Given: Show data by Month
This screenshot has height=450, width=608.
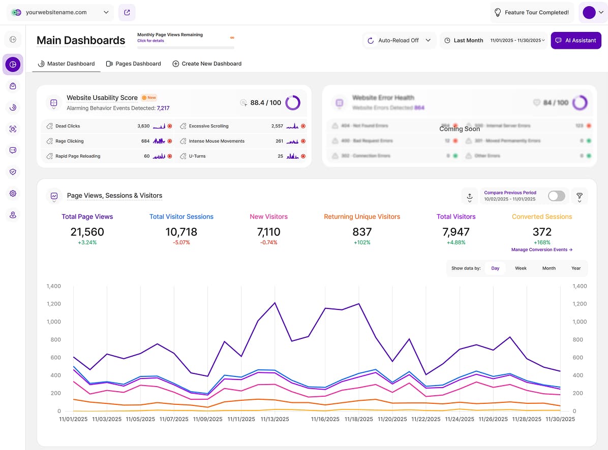Looking at the screenshot, I should click(x=549, y=268).
